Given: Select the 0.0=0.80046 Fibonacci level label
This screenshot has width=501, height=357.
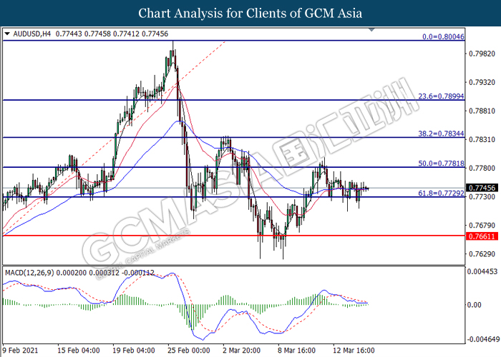Looking at the screenshot, I should [x=443, y=36].
